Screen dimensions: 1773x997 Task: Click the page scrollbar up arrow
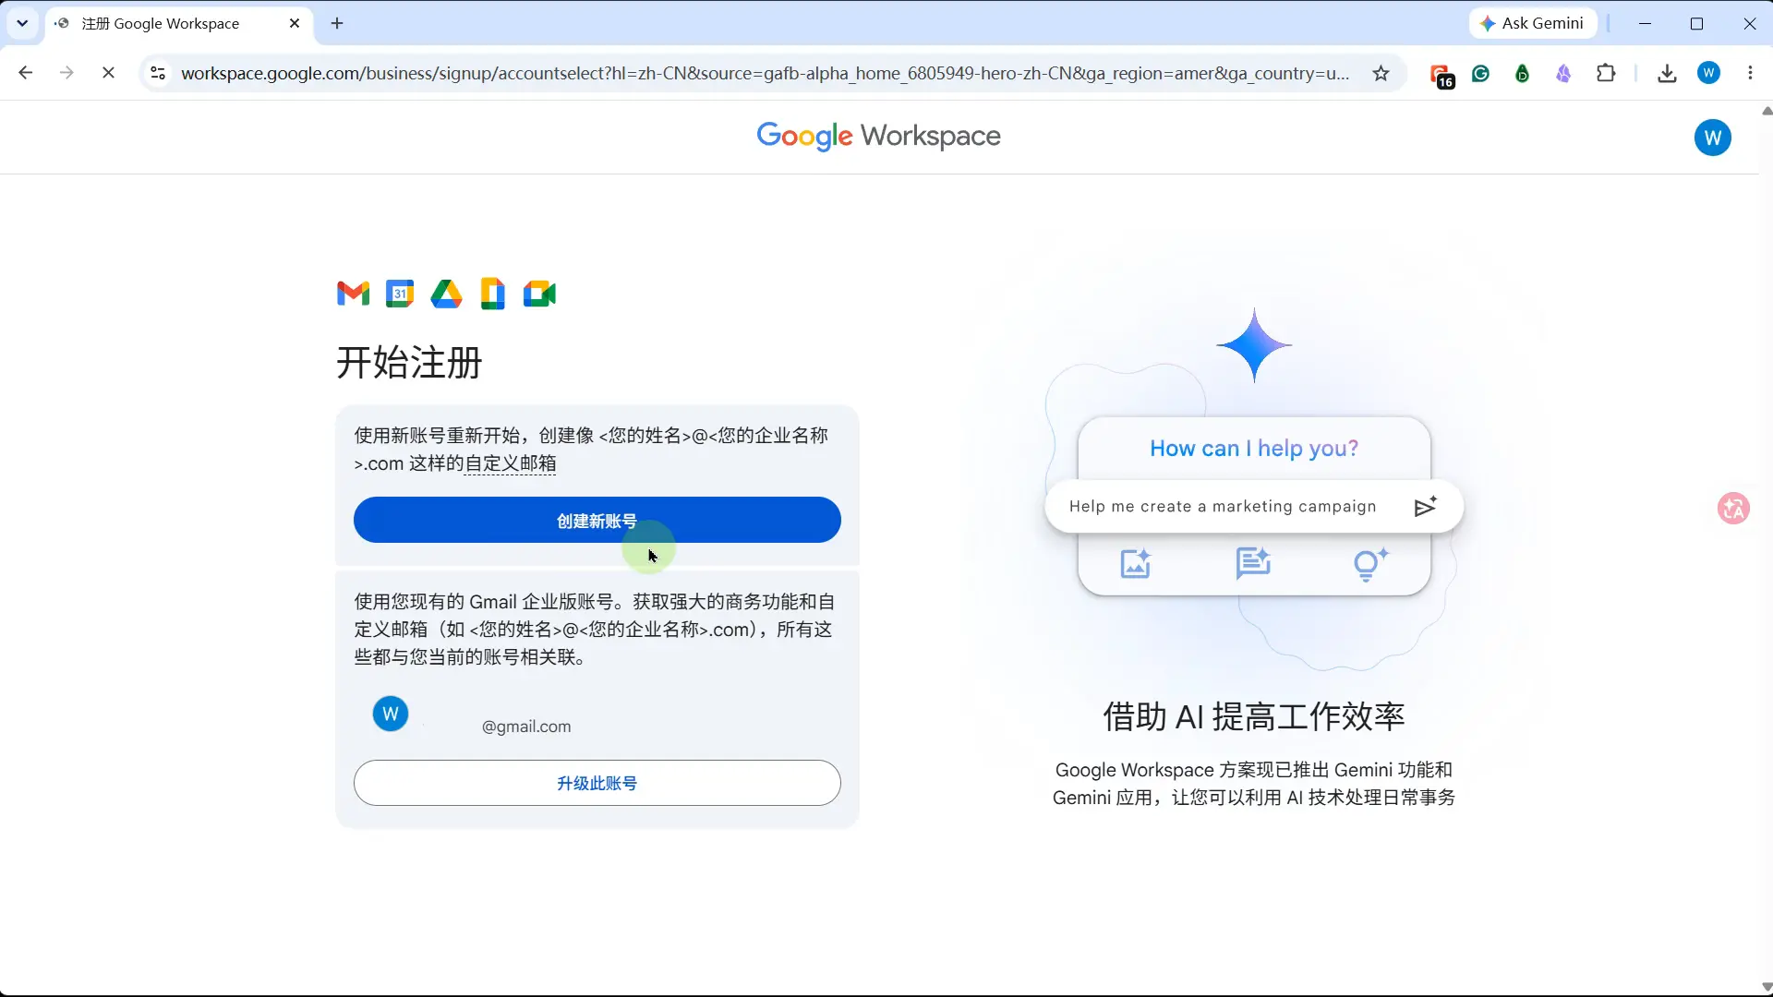click(x=1767, y=111)
